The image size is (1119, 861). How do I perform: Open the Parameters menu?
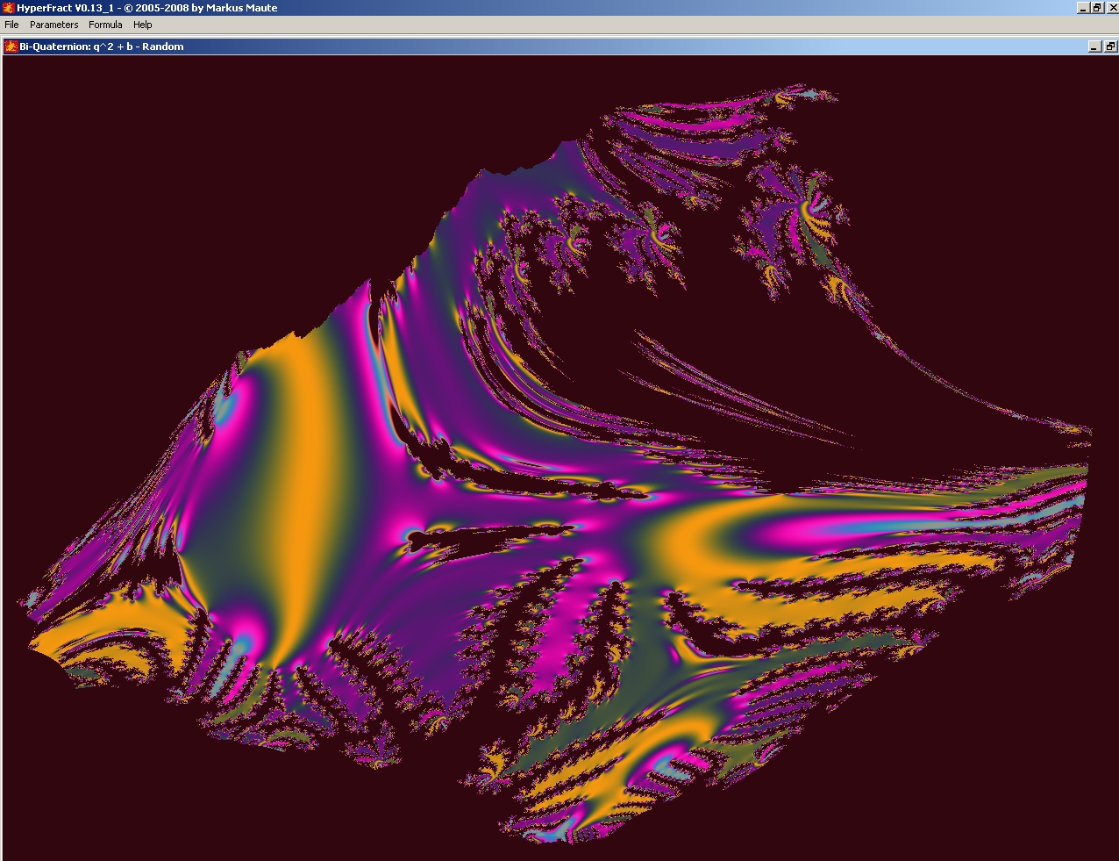[53, 25]
